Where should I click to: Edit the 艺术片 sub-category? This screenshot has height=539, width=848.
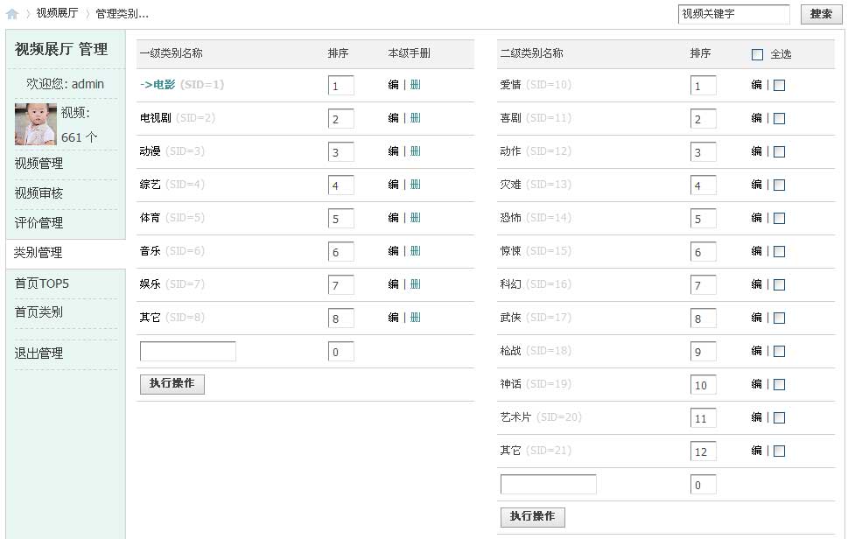coord(757,417)
